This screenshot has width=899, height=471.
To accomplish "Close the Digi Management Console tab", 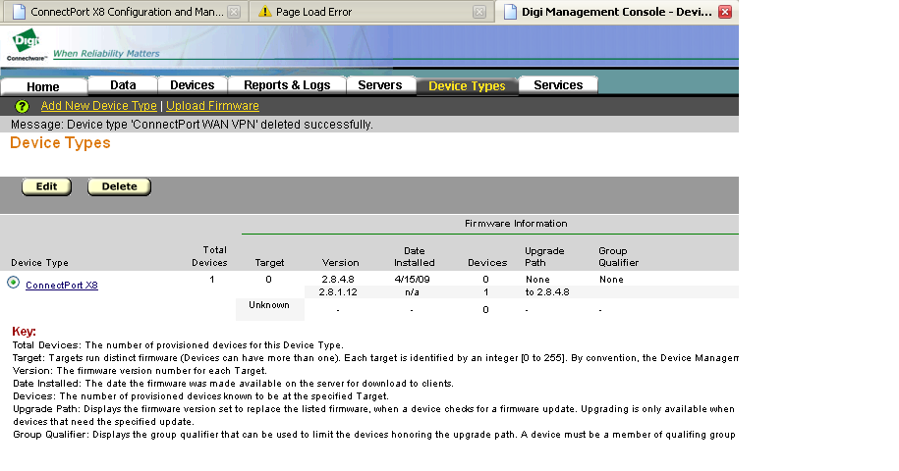I will [x=725, y=13].
